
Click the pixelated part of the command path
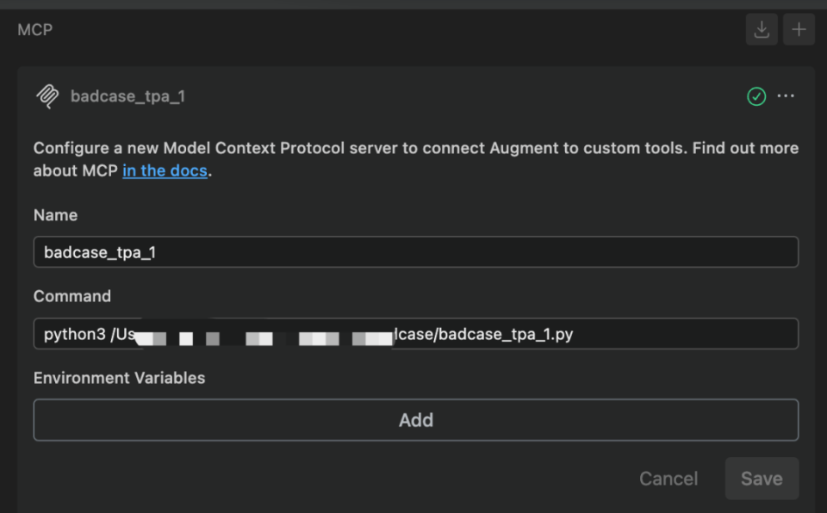(x=267, y=336)
